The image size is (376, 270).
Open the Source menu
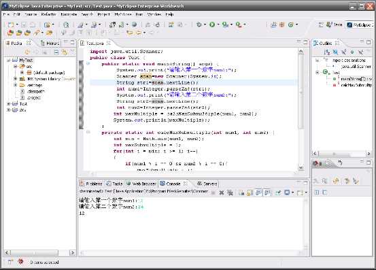pyautogui.click(x=31, y=14)
